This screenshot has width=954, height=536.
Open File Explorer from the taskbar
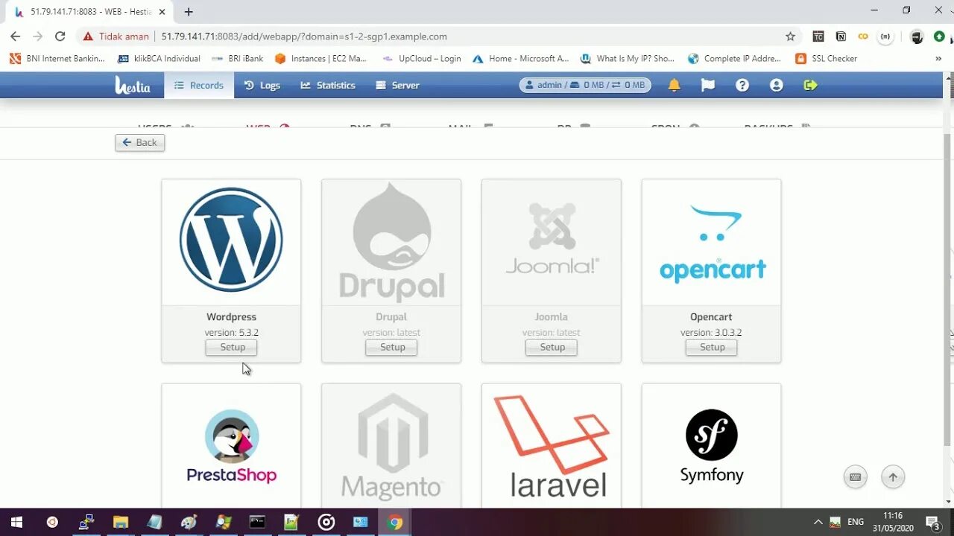[x=121, y=521]
